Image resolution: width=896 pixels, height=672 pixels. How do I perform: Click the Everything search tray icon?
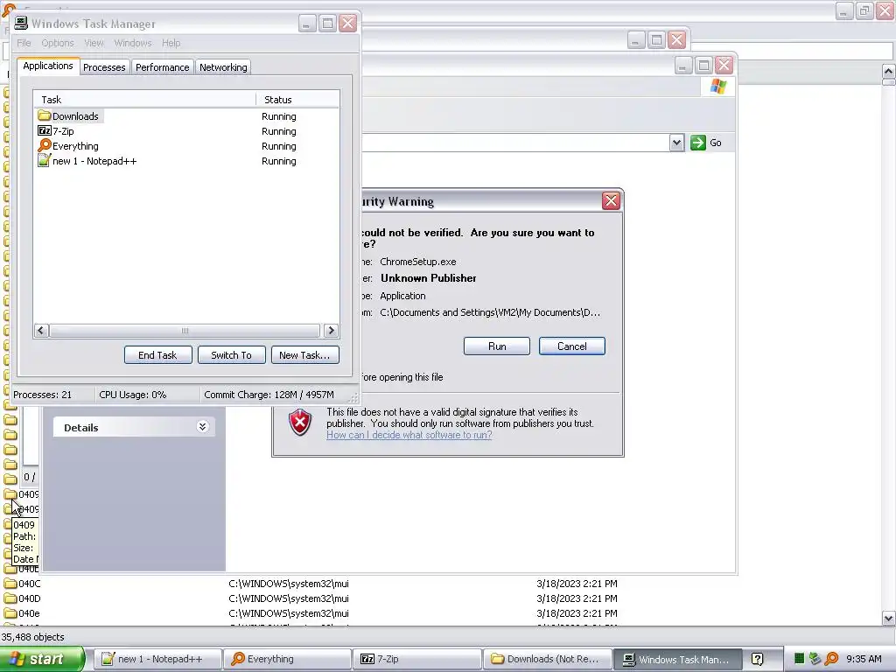pyautogui.click(x=831, y=659)
